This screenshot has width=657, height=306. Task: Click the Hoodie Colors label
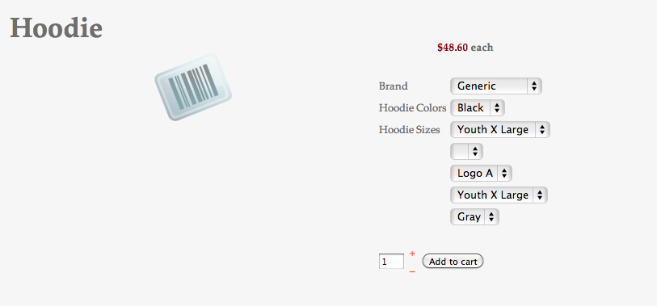point(413,108)
